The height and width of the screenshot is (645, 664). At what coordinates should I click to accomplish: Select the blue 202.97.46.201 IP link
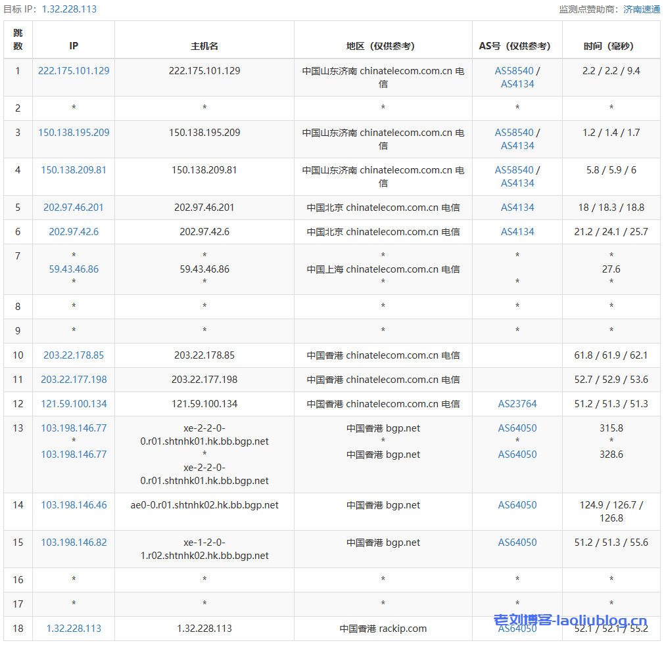click(x=74, y=208)
